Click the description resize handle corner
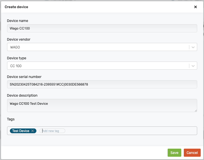204x160 pixels. (x=196, y=111)
